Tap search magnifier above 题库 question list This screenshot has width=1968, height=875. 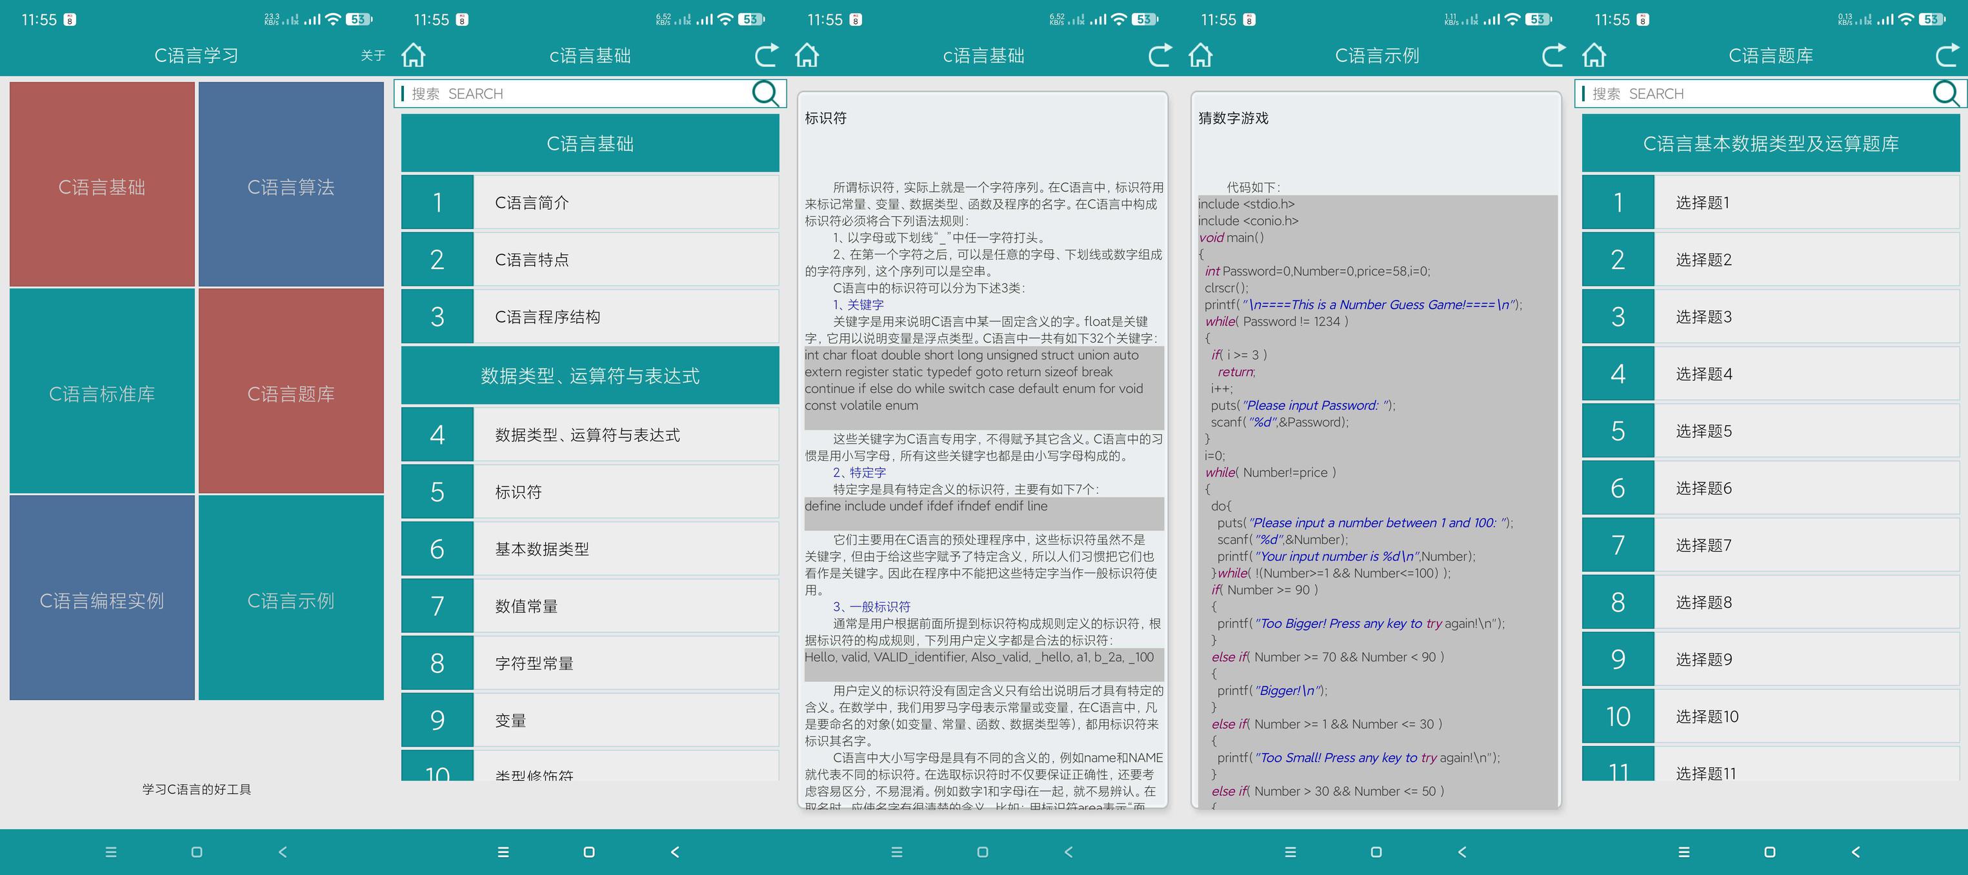[1945, 93]
